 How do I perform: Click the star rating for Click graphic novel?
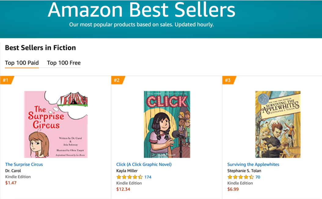(x=129, y=177)
